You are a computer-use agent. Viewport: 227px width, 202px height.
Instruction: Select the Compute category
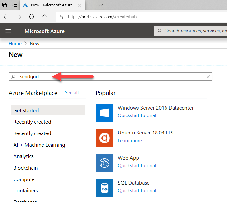coord(24,179)
